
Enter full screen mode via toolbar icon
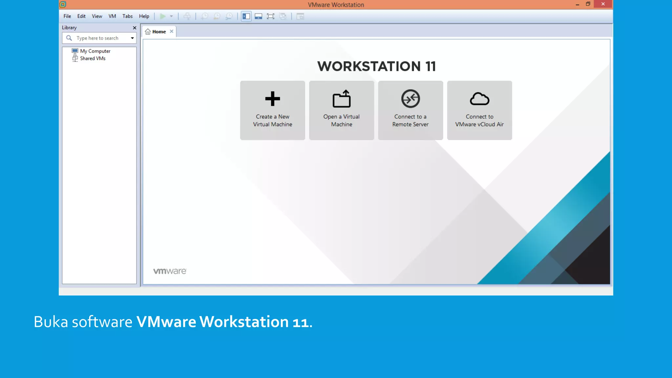(x=270, y=16)
